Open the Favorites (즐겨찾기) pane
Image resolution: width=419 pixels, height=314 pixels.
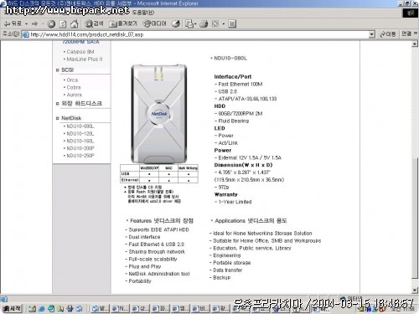[x=123, y=23]
